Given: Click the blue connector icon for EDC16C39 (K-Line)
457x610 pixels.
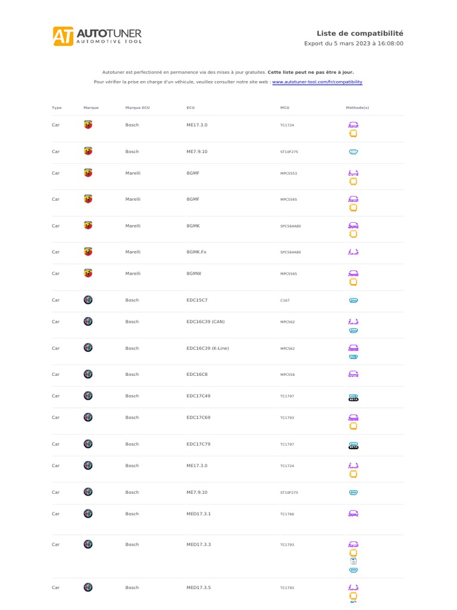Looking at the screenshot, I should point(353,357).
